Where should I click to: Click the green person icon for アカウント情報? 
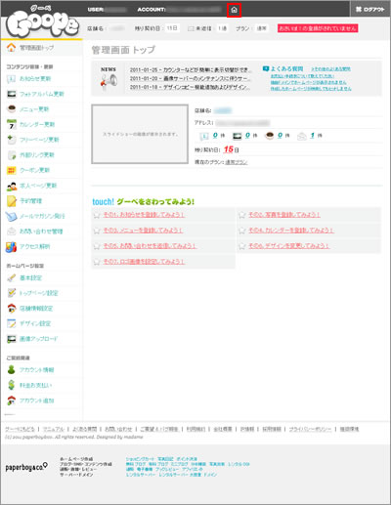(x=12, y=370)
